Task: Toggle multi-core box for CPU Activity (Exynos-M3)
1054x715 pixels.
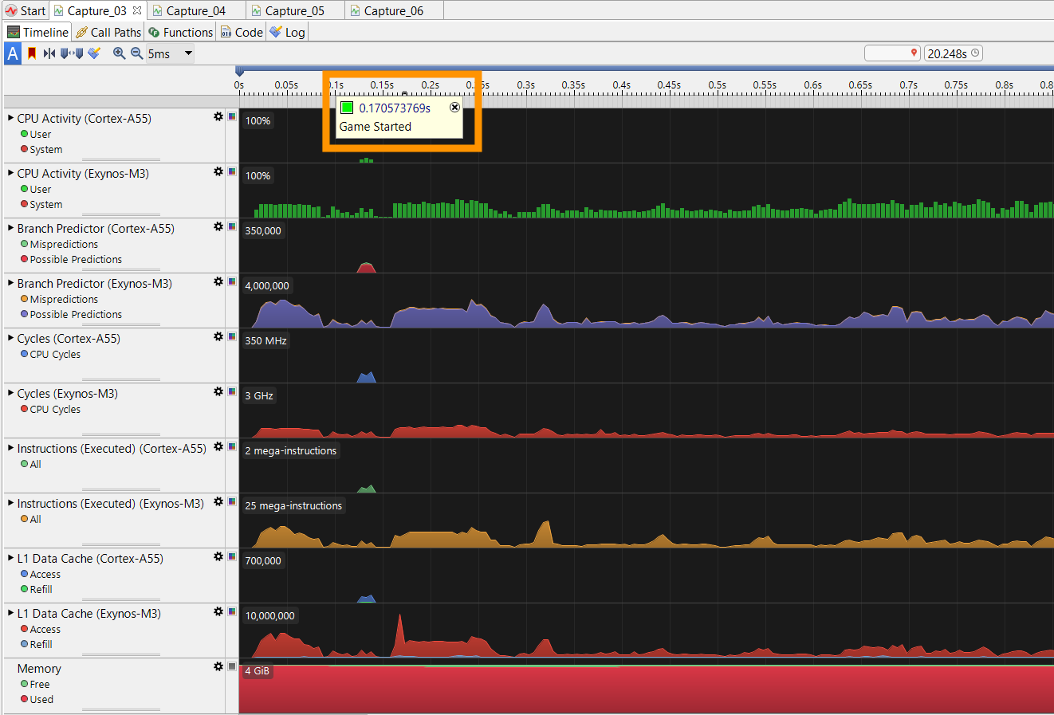Action: (232, 171)
